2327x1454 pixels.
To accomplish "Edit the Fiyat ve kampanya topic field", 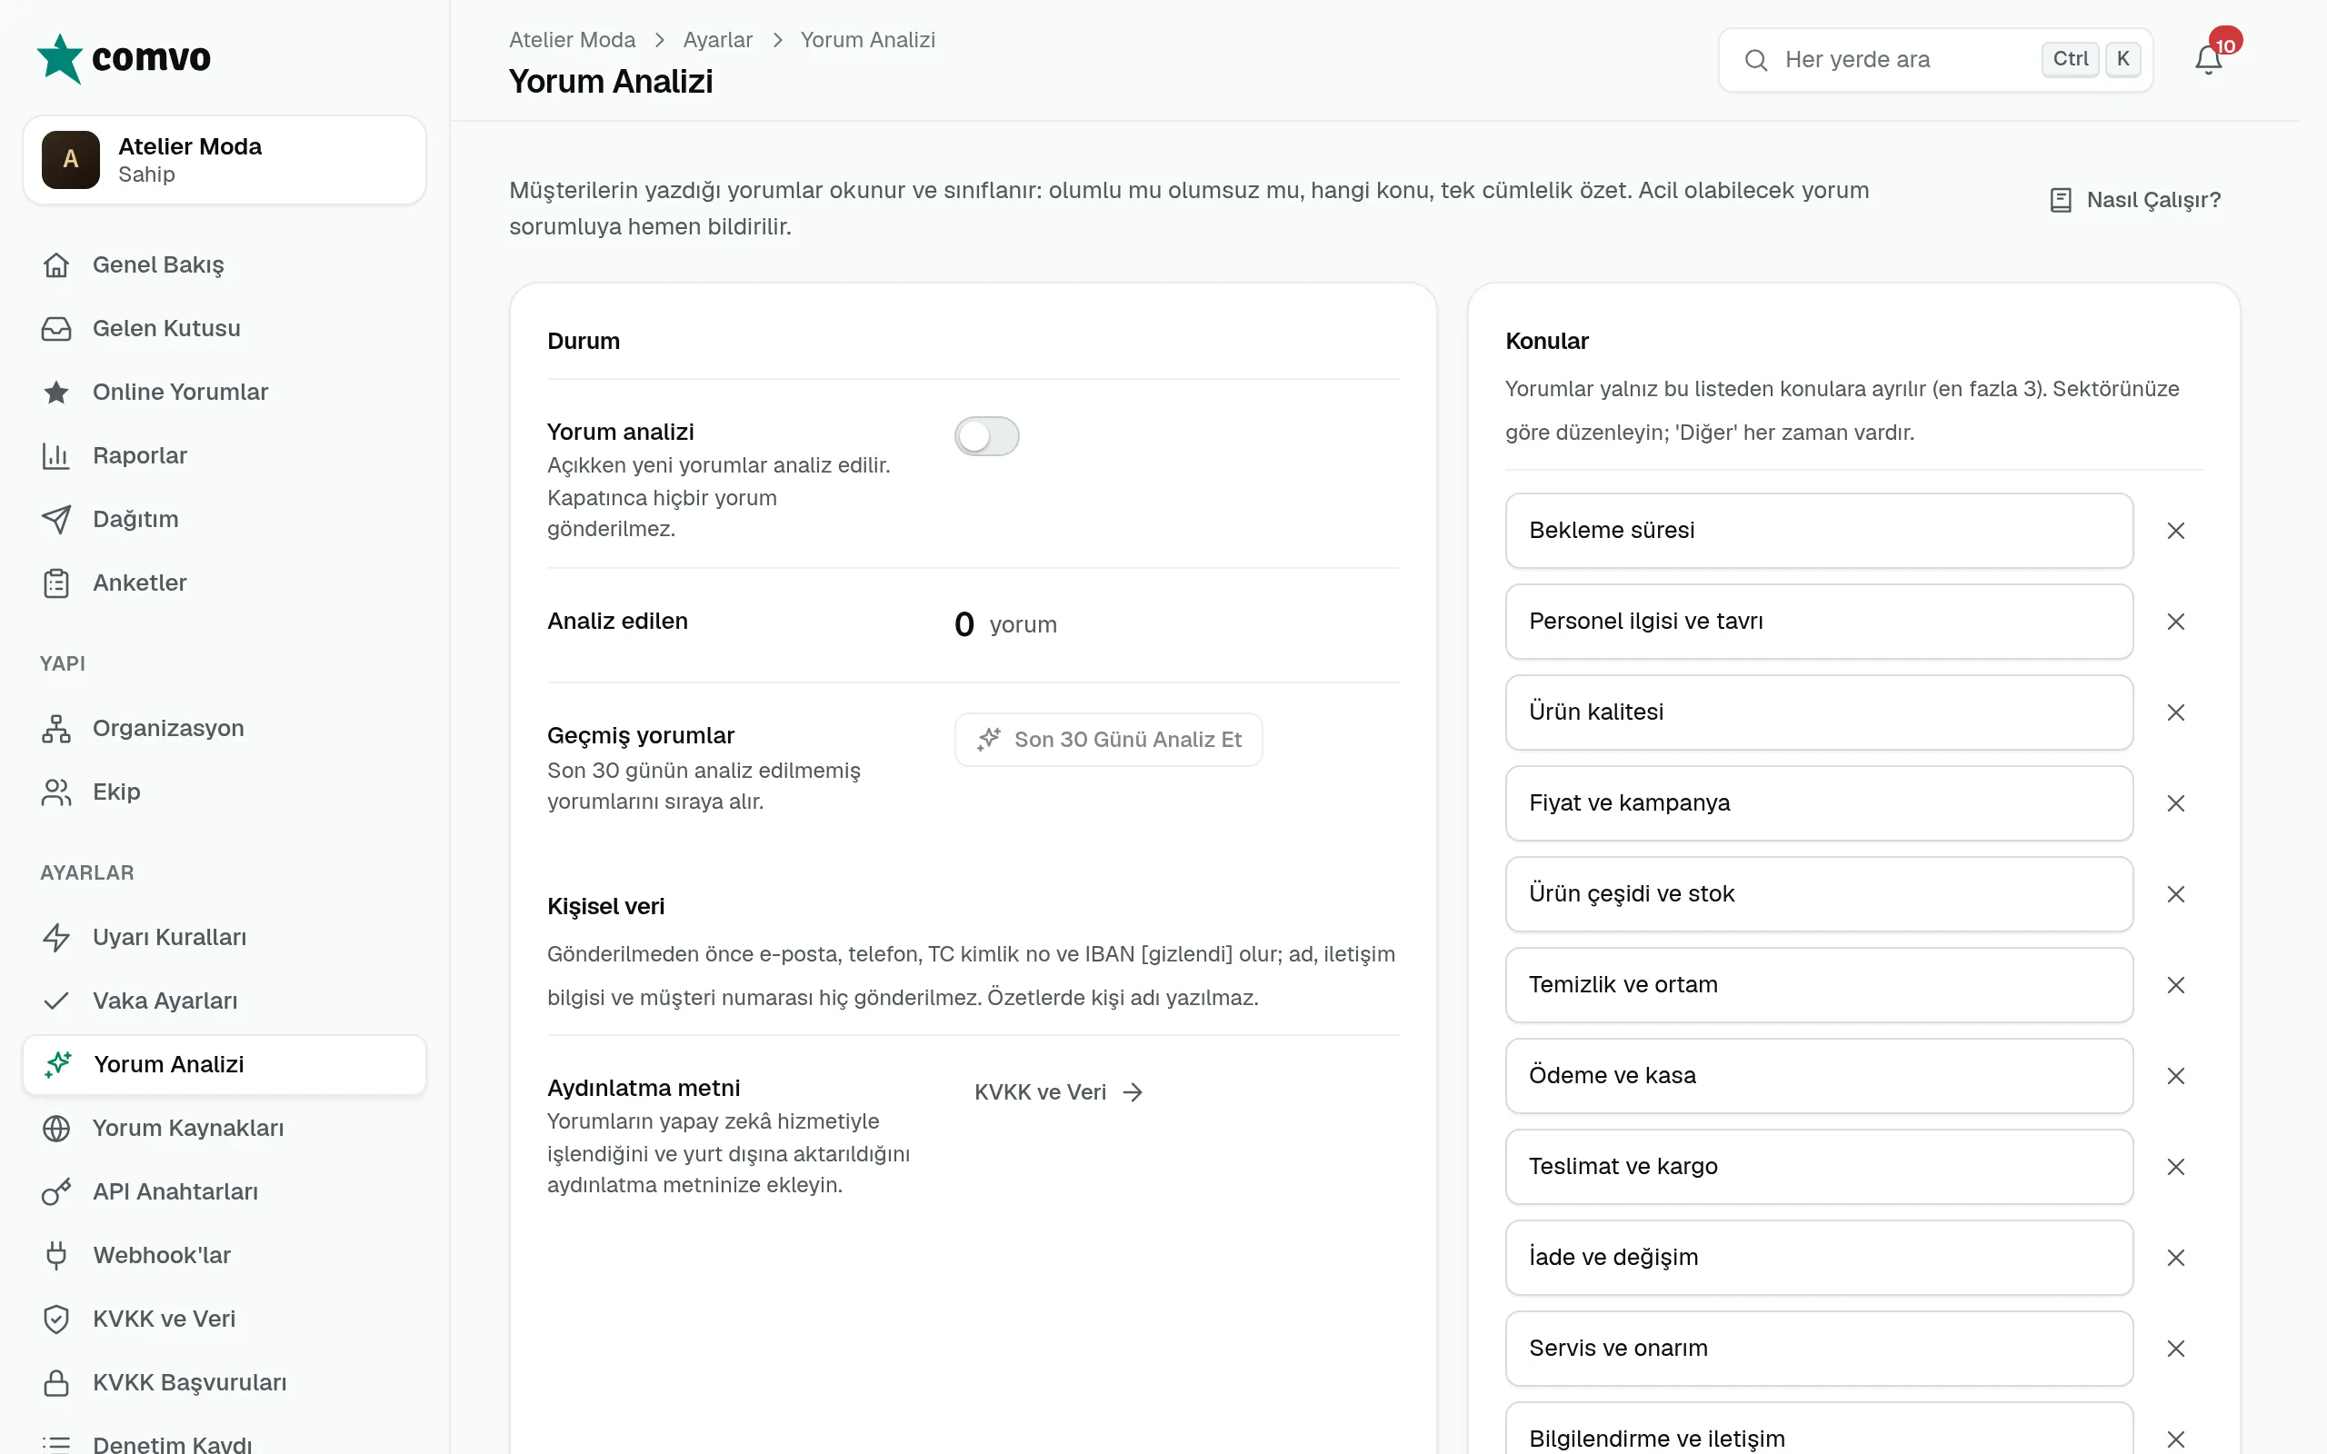I will pyautogui.click(x=1819, y=803).
